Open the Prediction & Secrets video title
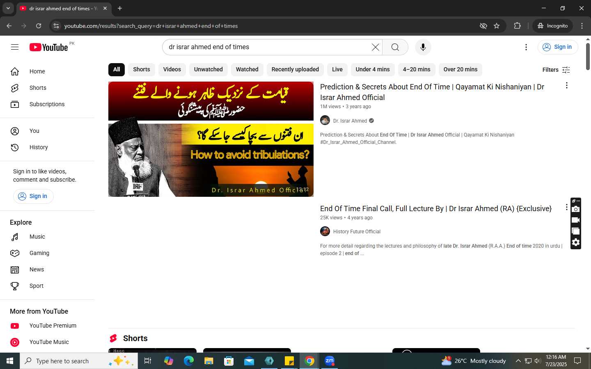Screen dimensions: 591x369 (x=432, y=92)
